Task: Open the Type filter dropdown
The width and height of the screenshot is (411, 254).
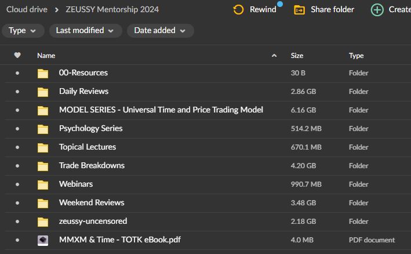Action: point(23,31)
